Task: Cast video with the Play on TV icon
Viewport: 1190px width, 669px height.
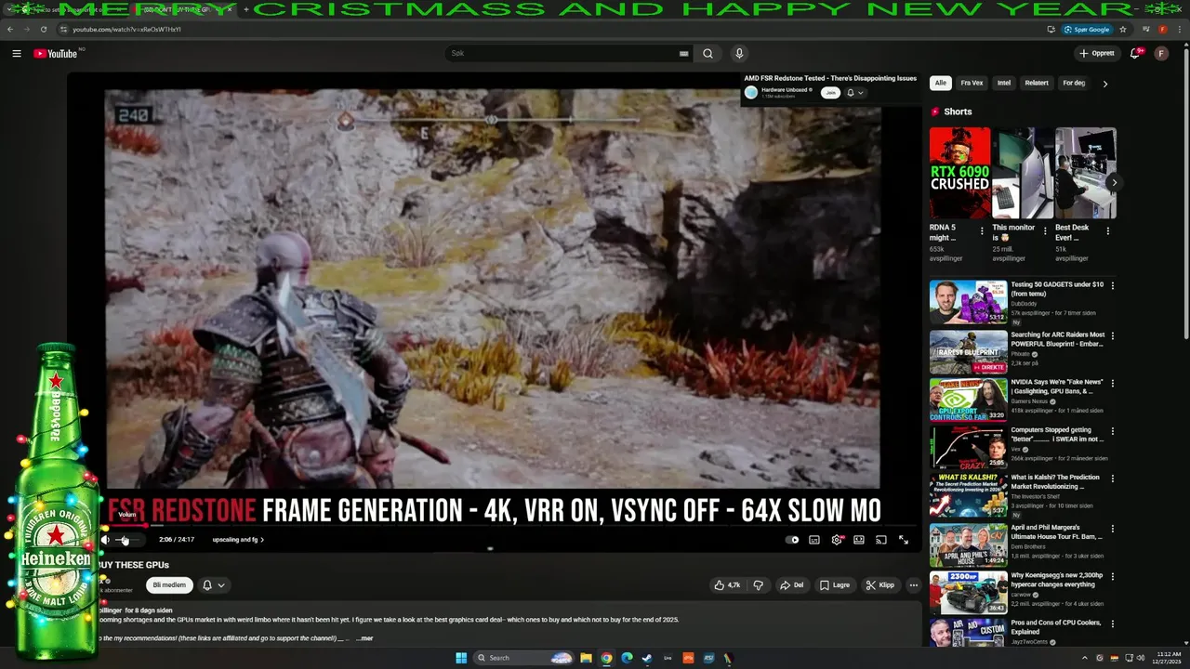Action: [x=881, y=540]
